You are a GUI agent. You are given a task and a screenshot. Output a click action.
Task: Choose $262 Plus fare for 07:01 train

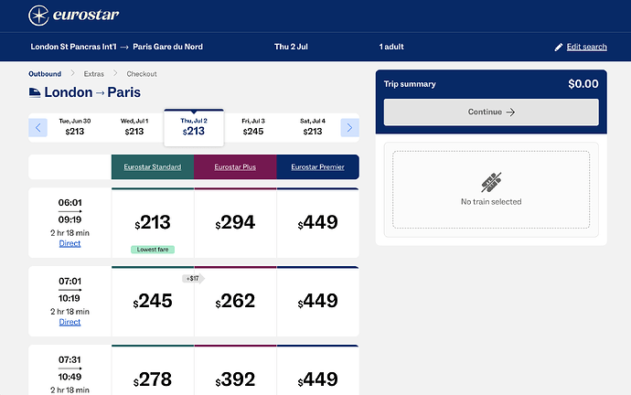pyautogui.click(x=235, y=301)
